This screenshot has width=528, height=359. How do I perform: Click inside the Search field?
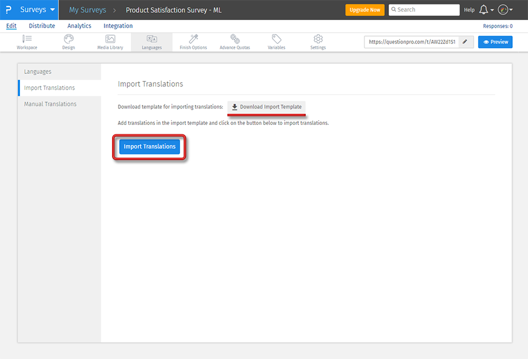427,10
